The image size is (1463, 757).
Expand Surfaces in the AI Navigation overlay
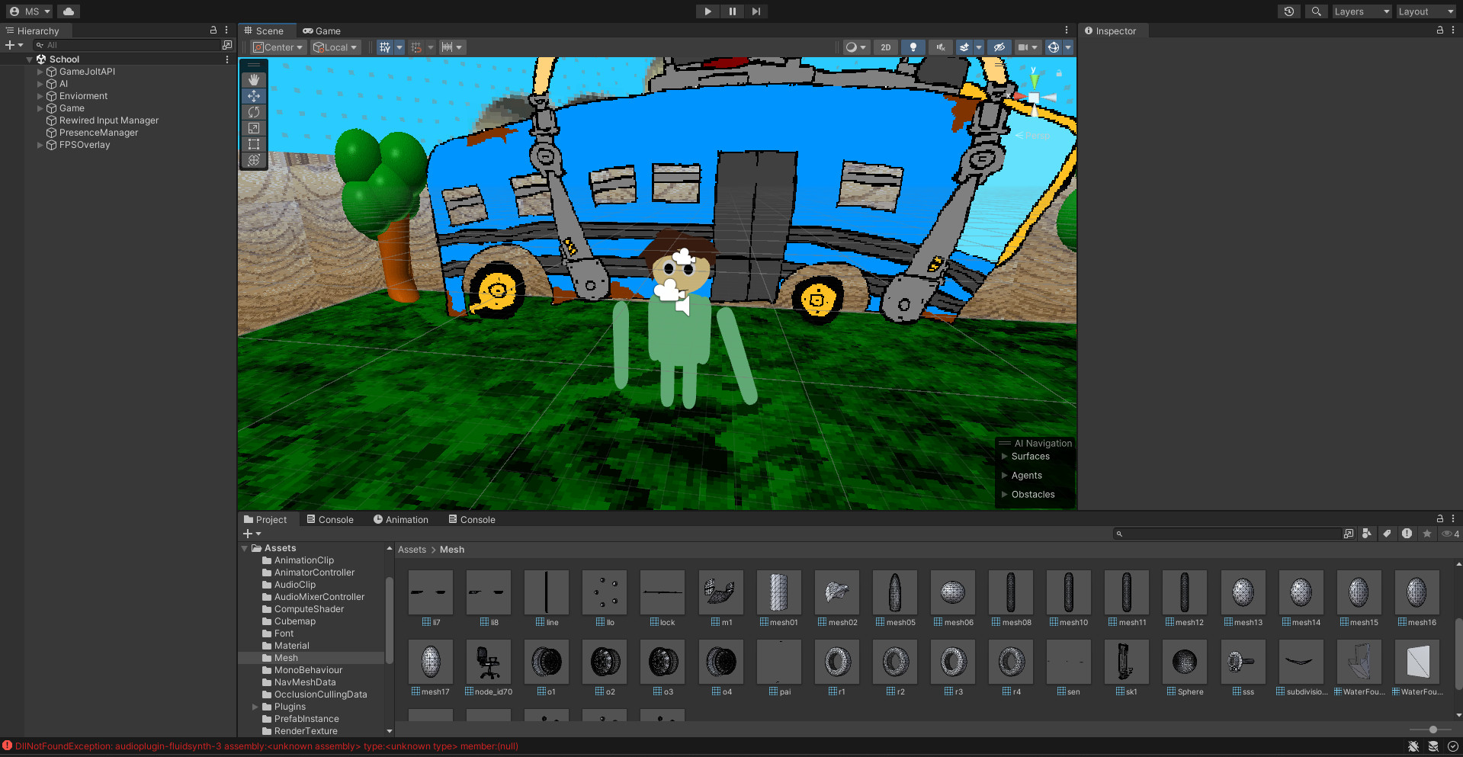(1003, 456)
